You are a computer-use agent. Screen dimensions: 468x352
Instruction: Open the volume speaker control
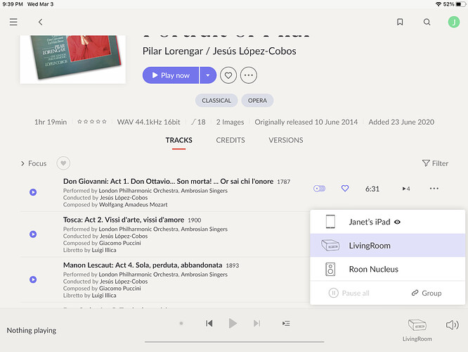tap(452, 325)
